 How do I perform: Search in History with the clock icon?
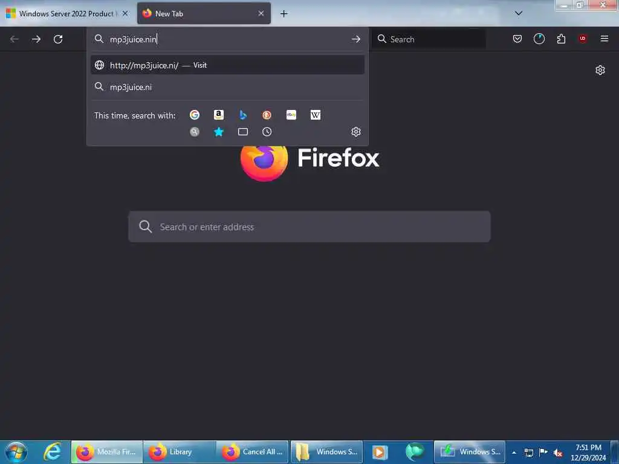click(267, 132)
